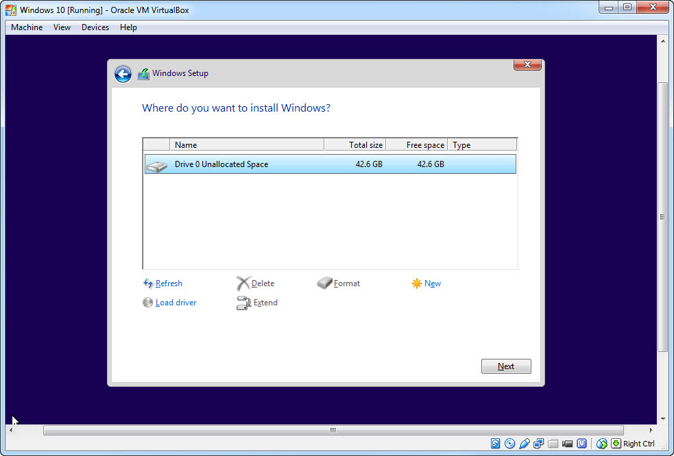This screenshot has height=456, width=674.
Task: Click the Format partition link
Action: pyautogui.click(x=347, y=283)
